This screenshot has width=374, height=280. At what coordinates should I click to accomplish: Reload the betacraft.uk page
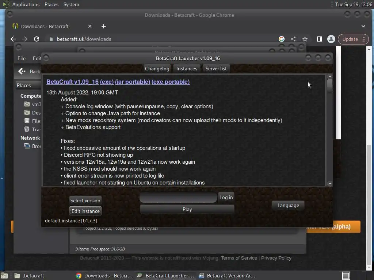[37, 39]
